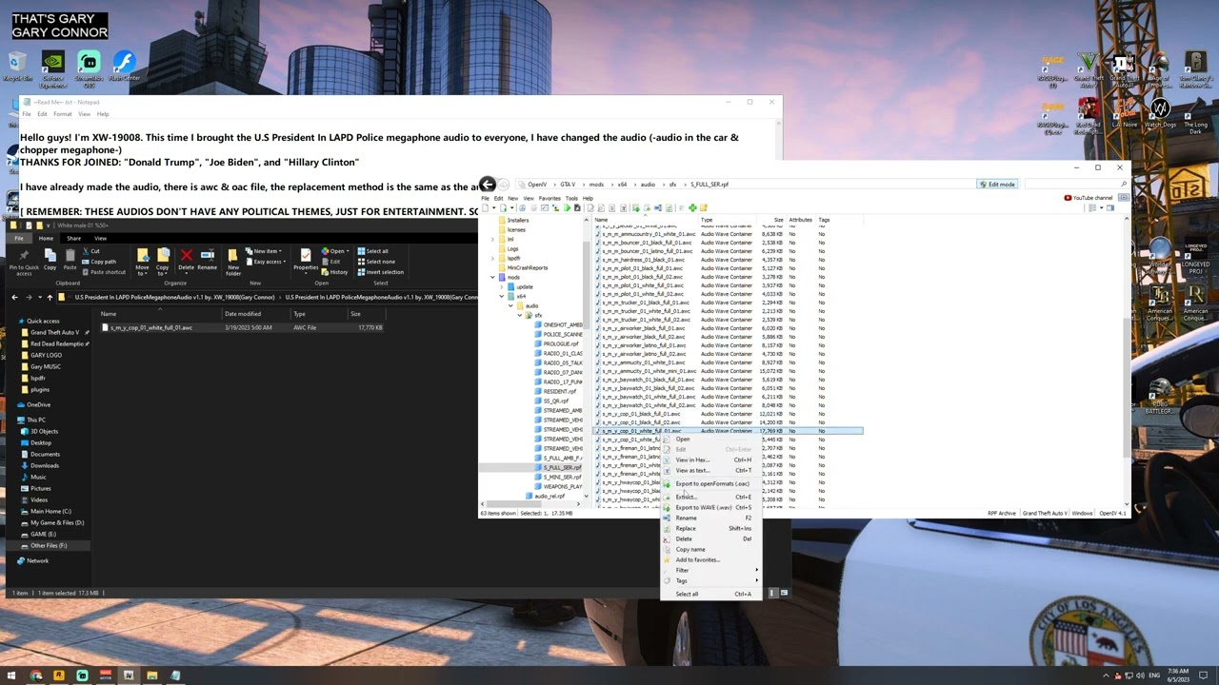Screen dimensions: 1219x685
Task: Open OpenIV Favorites menu
Action: (550, 198)
